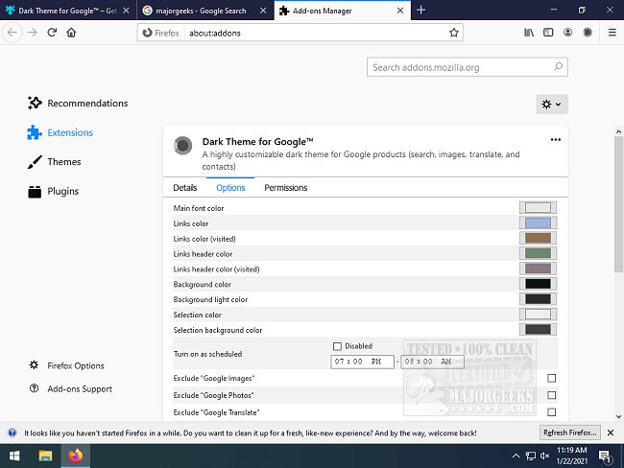Screen dimensions: 624x468
Task: Open the Library toolbar icon
Action: (x=529, y=32)
